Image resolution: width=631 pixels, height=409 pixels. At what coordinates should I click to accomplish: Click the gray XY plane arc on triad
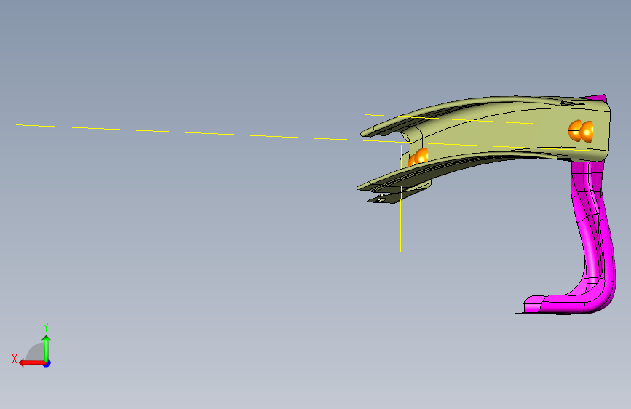[36, 352]
